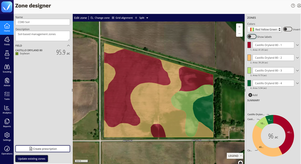
Task: Toggle the Invert colors switch
Action: [287, 29]
